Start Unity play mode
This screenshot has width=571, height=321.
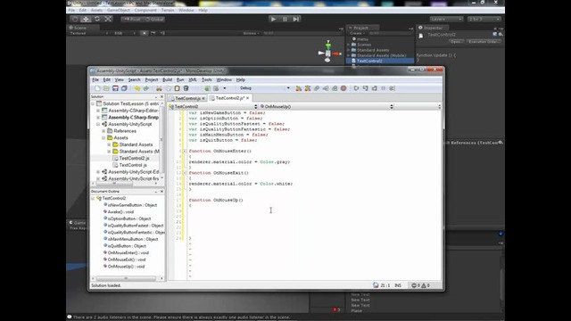[273, 19]
